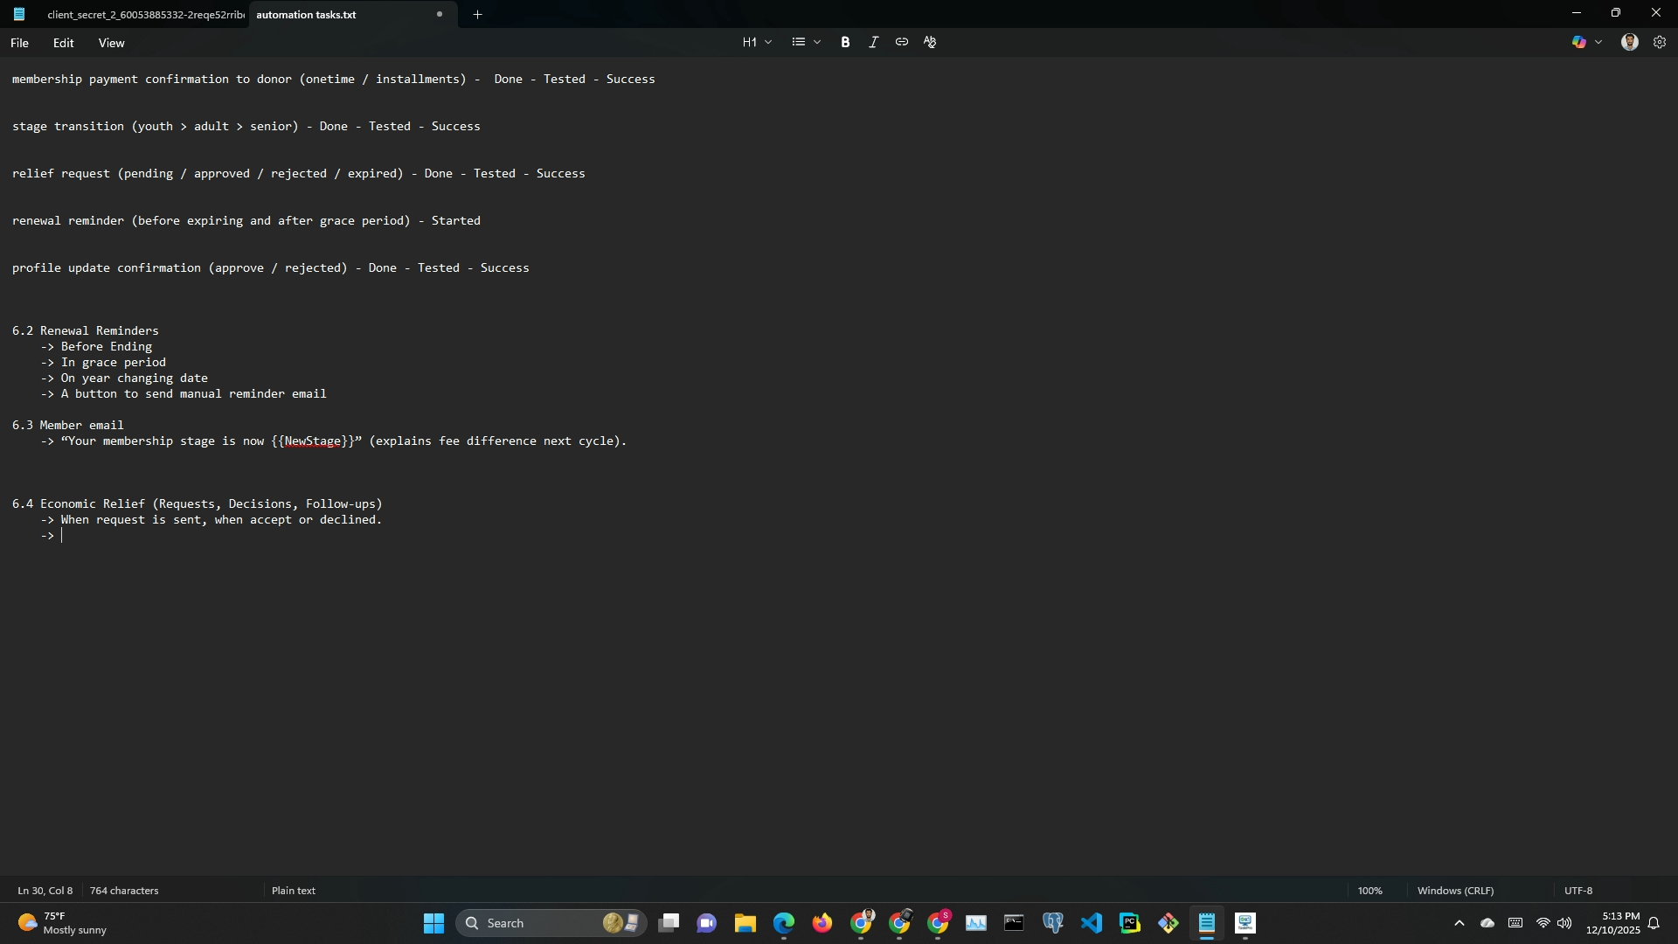This screenshot has width=1678, height=944.
Task: Open the File menu
Action: pos(19,43)
